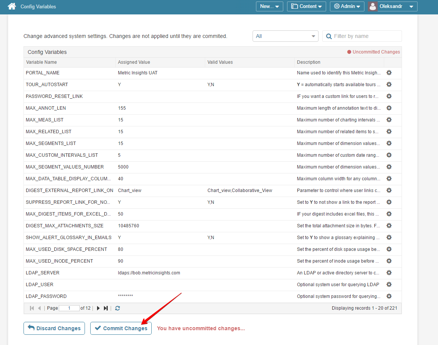Click gear icon for LDAP_PASSWORD row
Image resolution: width=438 pixels, height=345 pixels.
point(389,296)
